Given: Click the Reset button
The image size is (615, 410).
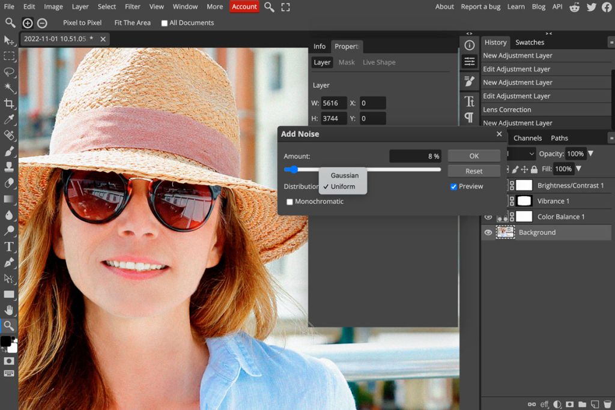Looking at the screenshot, I should (474, 170).
